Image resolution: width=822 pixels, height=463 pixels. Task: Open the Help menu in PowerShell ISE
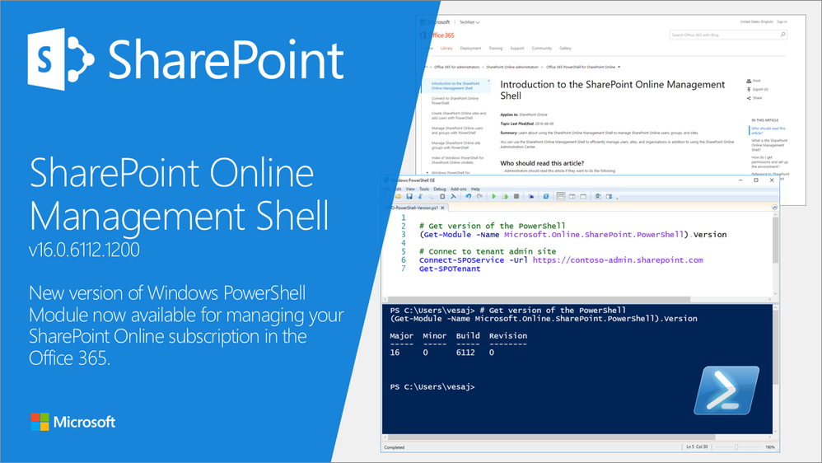coord(475,189)
